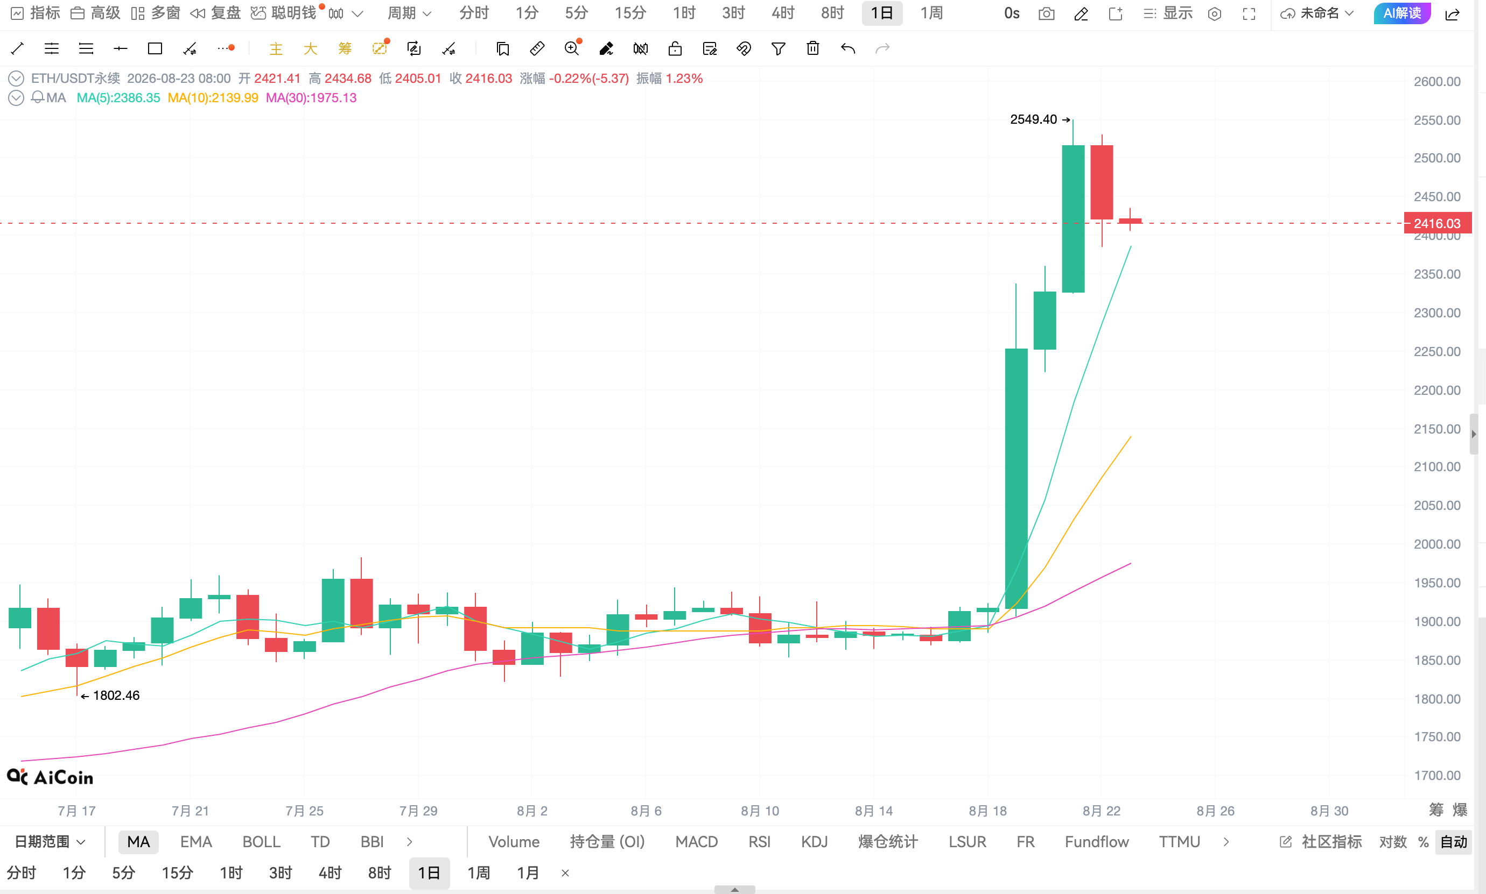The image size is (1486, 894).
Task: Toggle the BOLL indicator
Action: click(261, 842)
